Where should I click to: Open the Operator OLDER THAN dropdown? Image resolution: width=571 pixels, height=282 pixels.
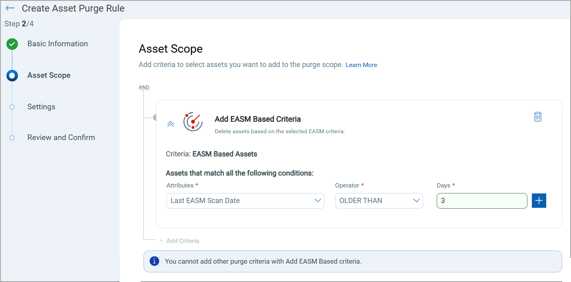379,201
